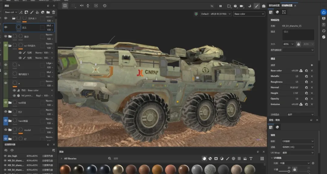This screenshot has height=174, width=327.
Task: Click the All libraries label
Action: click(x=70, y=159)
